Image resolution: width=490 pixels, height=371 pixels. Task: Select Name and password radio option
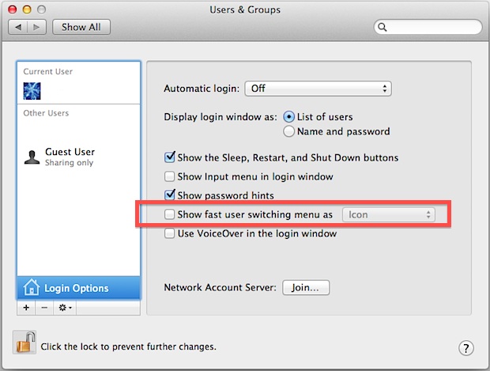click(288, 131)
